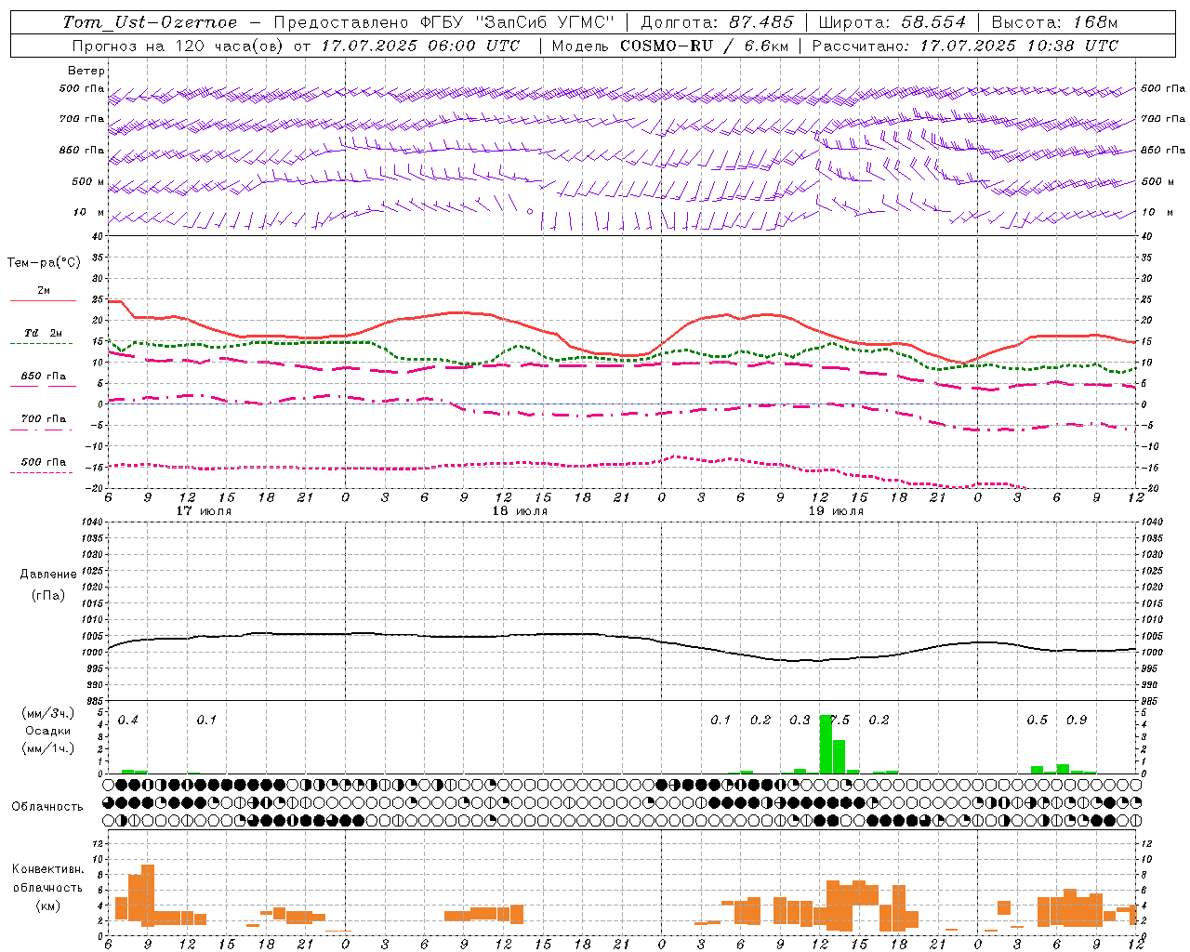This screenshot has height=952, width=1190.
Task: Click the "Облачность" cloud cover label
Action: pos(47,807)
